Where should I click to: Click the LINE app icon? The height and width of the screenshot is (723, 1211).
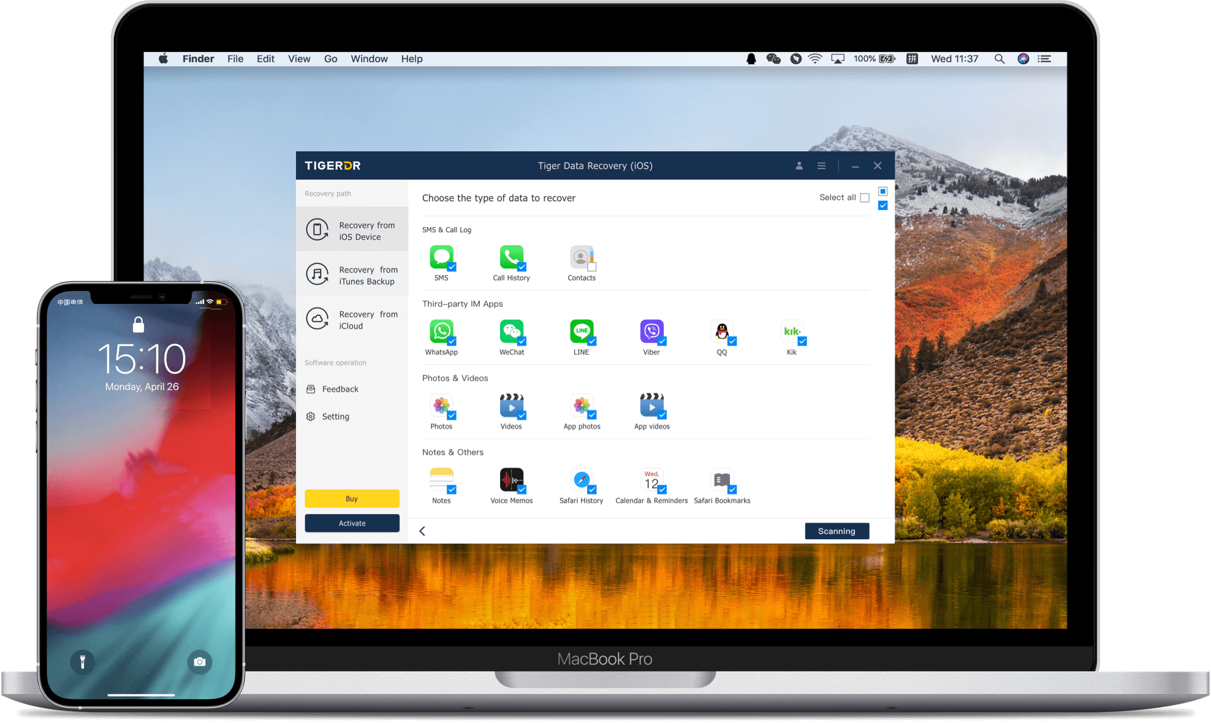[582, 331]
